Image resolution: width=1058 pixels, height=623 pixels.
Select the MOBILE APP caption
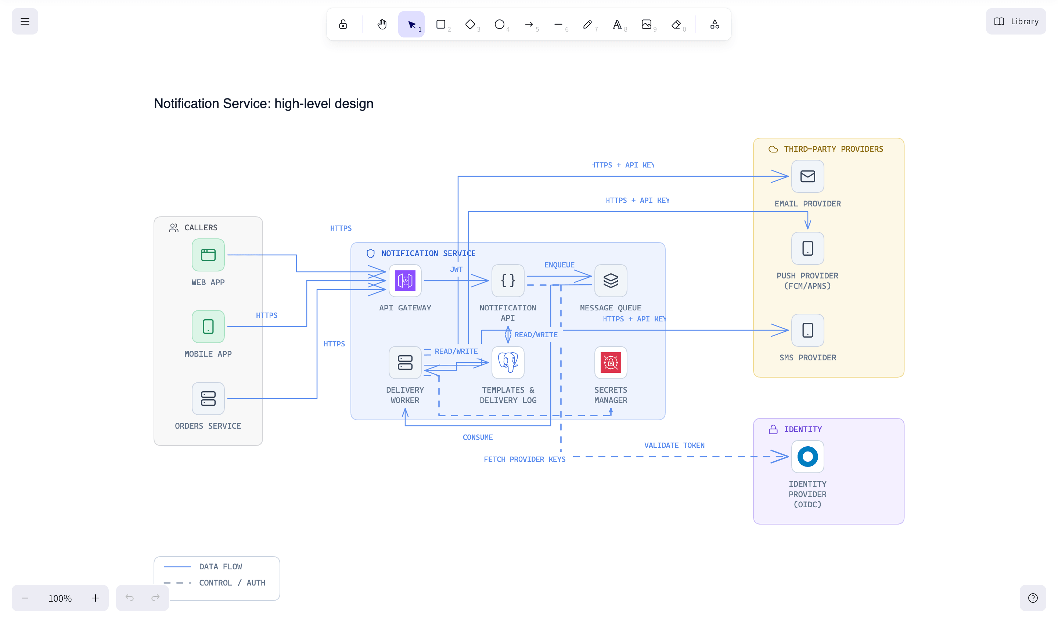click(208, 354)
